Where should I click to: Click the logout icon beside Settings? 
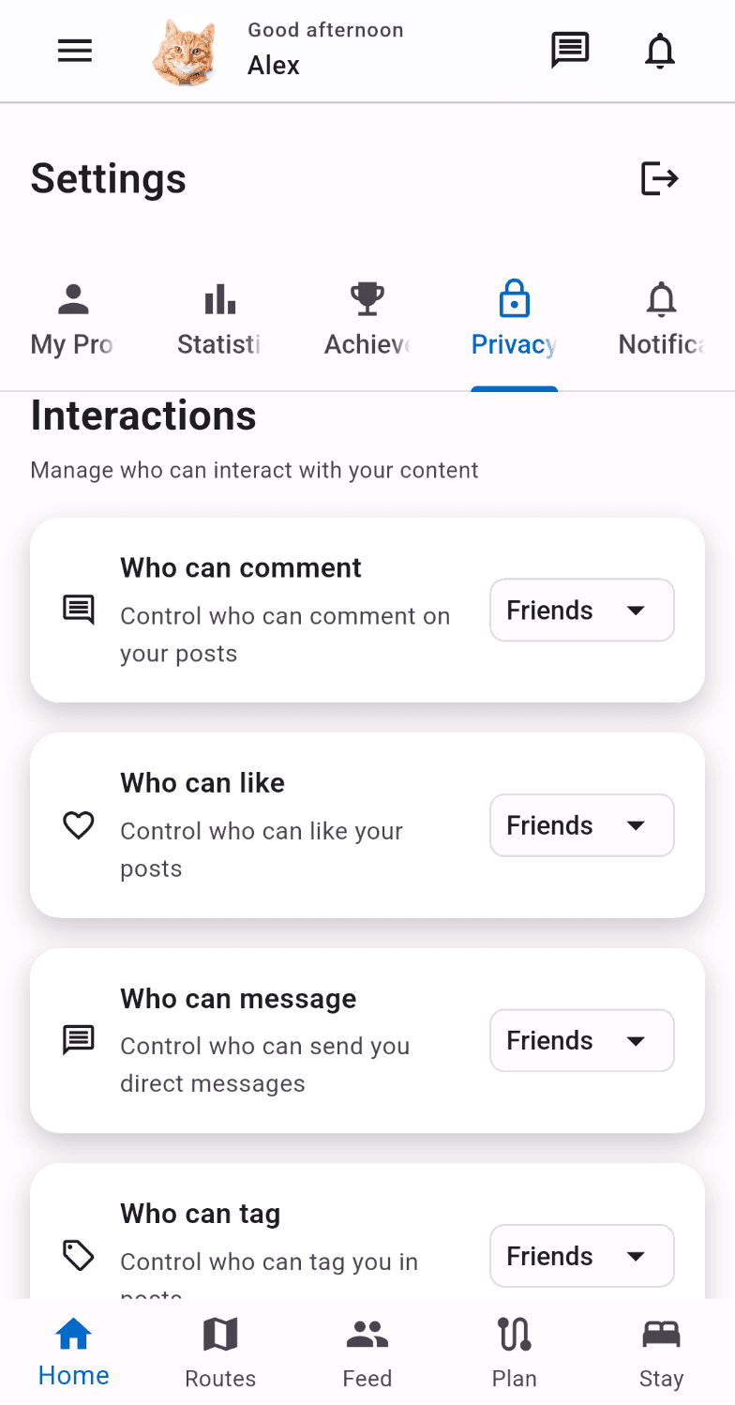point(659,178)
